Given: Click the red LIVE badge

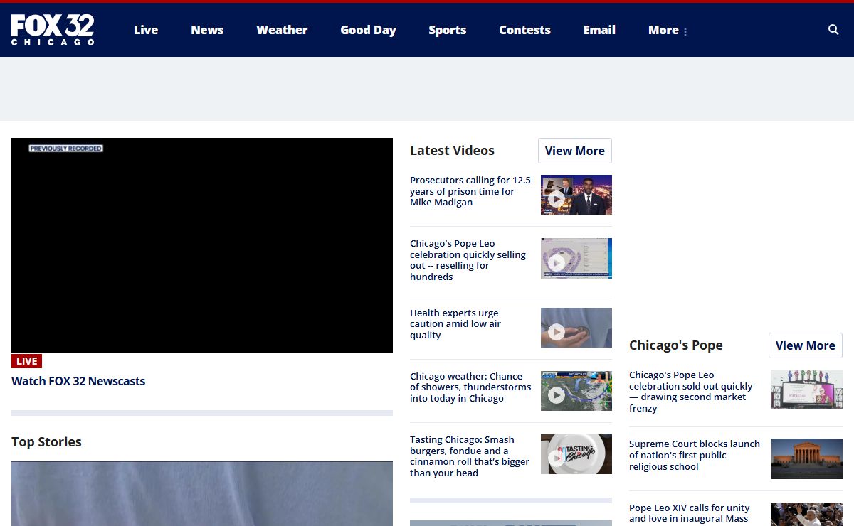Looking at the screenshot, I should [x=26, y=361].
